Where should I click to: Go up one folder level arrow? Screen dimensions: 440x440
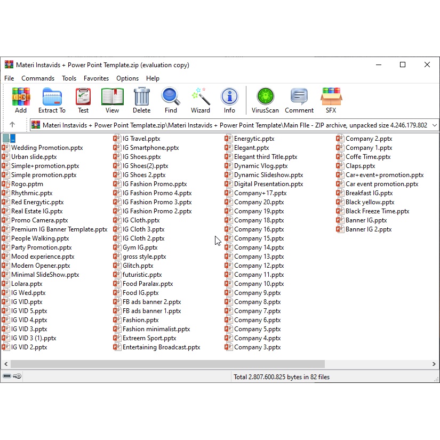click(x=12, y=125)
